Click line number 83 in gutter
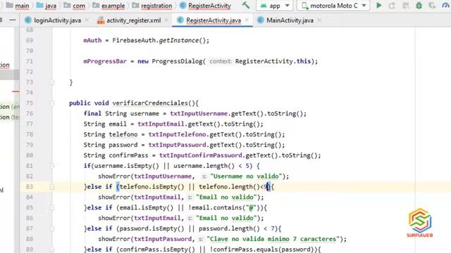 (30, 187)
